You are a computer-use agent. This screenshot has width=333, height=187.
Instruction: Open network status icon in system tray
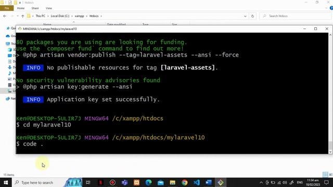279,182
